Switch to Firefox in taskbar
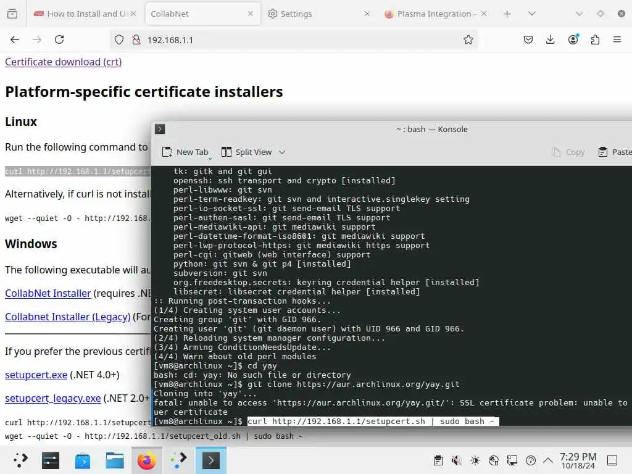 (x=147, y=460)
